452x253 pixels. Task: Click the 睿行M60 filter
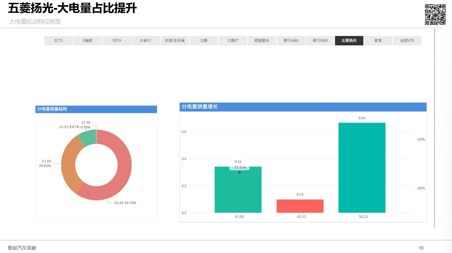point(291,40)
